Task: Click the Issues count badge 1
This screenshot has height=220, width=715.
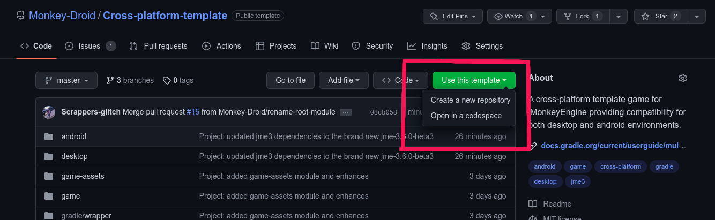Action: [x=110, y=46]
